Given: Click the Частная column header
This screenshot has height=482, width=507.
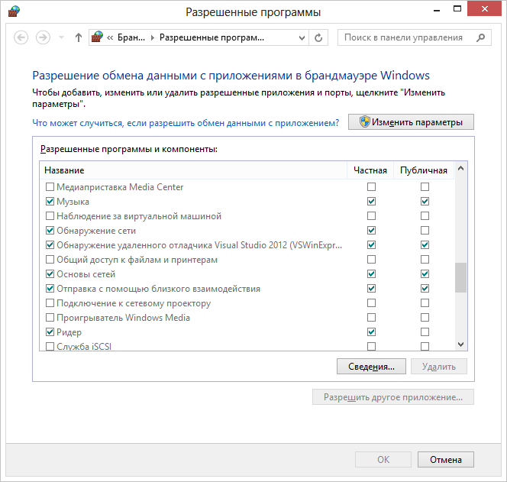Looking at the screenshot, I should 370,170.
